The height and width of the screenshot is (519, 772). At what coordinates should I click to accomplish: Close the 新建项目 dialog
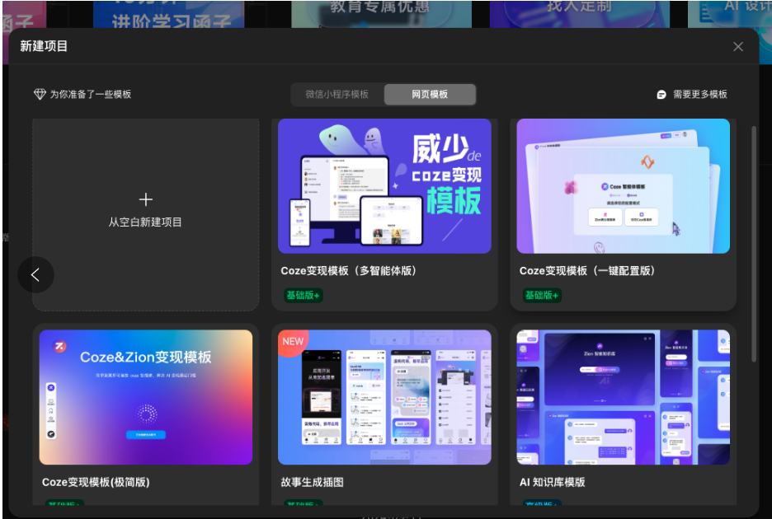click(737, 47)
